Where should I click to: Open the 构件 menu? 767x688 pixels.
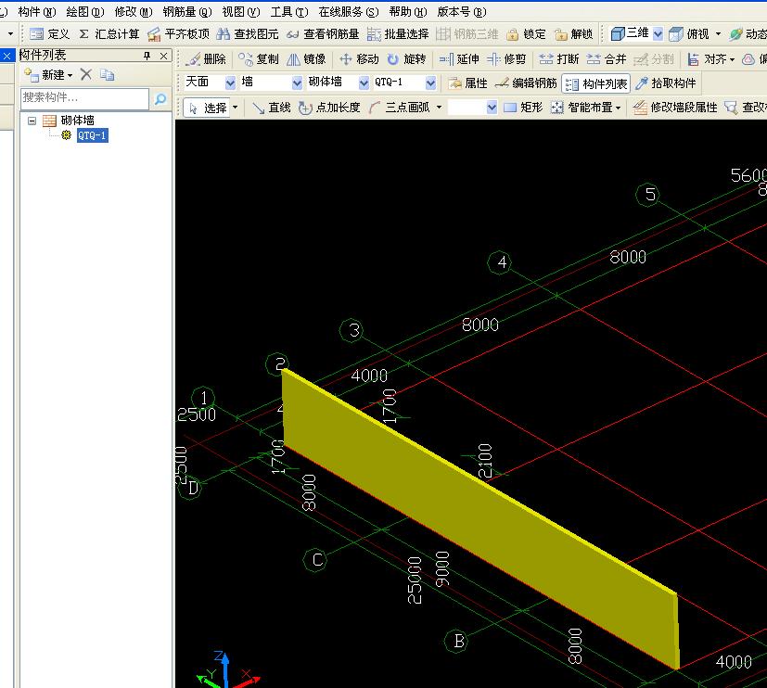pos(37,11)
